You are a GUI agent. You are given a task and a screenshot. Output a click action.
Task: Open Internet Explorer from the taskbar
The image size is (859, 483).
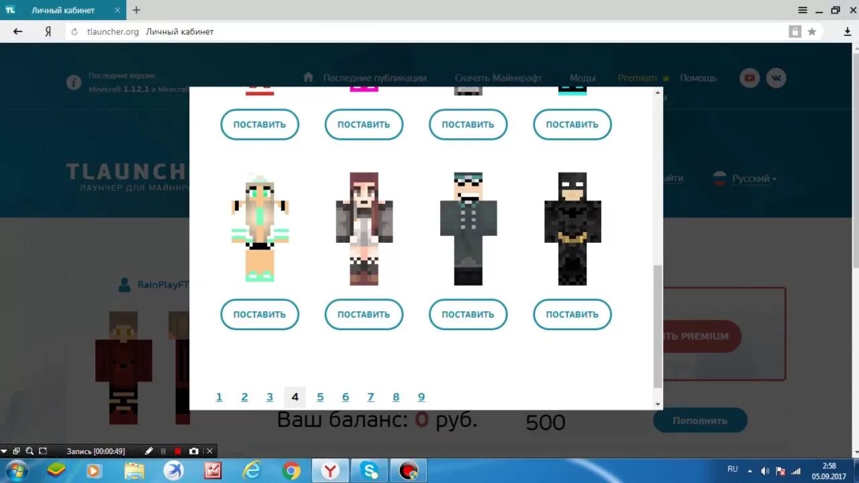pos(252,471)
